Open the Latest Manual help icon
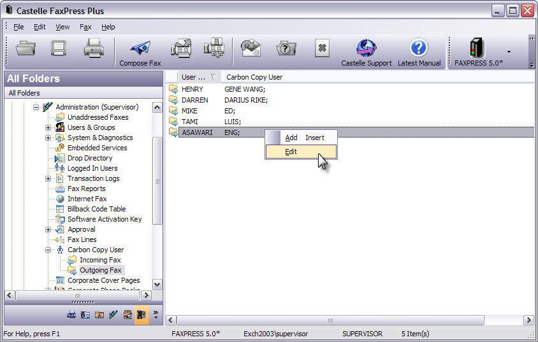 pos(419,53)
